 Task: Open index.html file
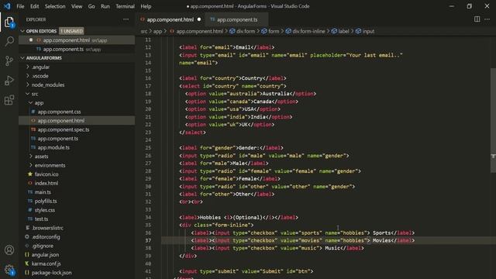(x=46, y=183)
